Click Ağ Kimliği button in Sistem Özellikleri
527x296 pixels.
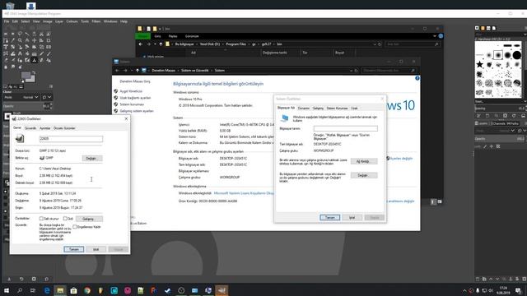click(x=364, y=161)
